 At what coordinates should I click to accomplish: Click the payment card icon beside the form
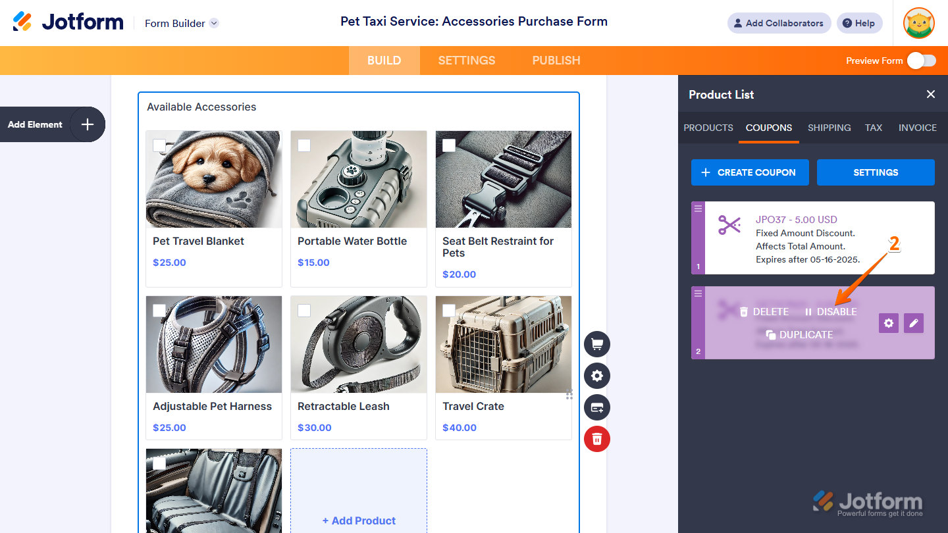pos(597,407)
